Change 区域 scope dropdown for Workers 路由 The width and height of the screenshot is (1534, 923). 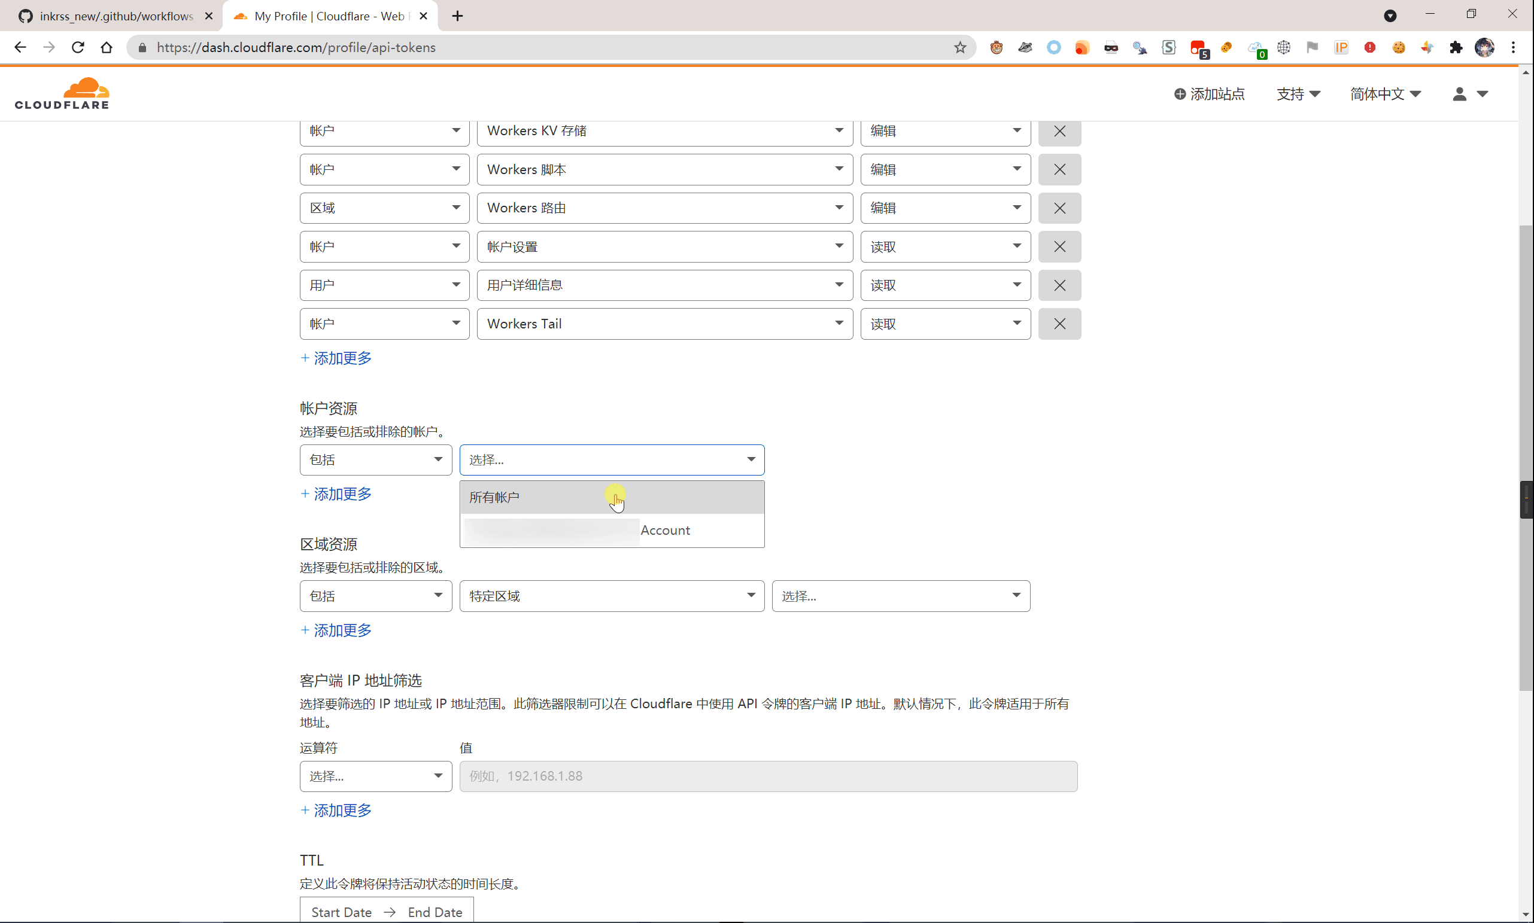pyautogui.click(x=384, y=208)
